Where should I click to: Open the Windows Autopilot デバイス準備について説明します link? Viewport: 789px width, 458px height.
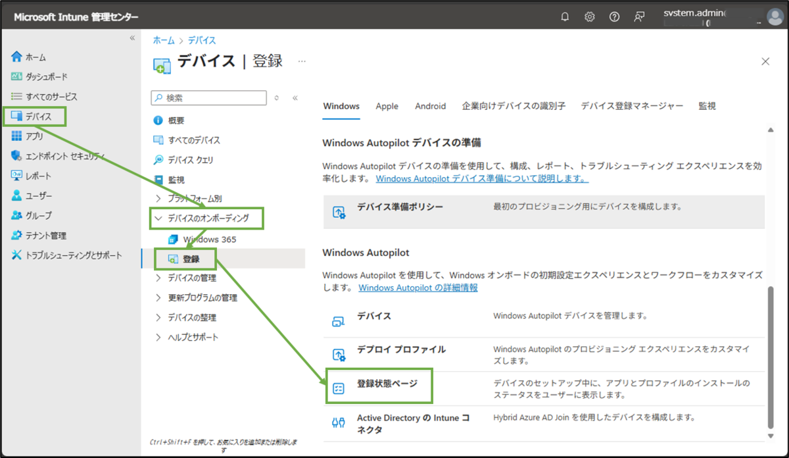[x=482, y=178]
